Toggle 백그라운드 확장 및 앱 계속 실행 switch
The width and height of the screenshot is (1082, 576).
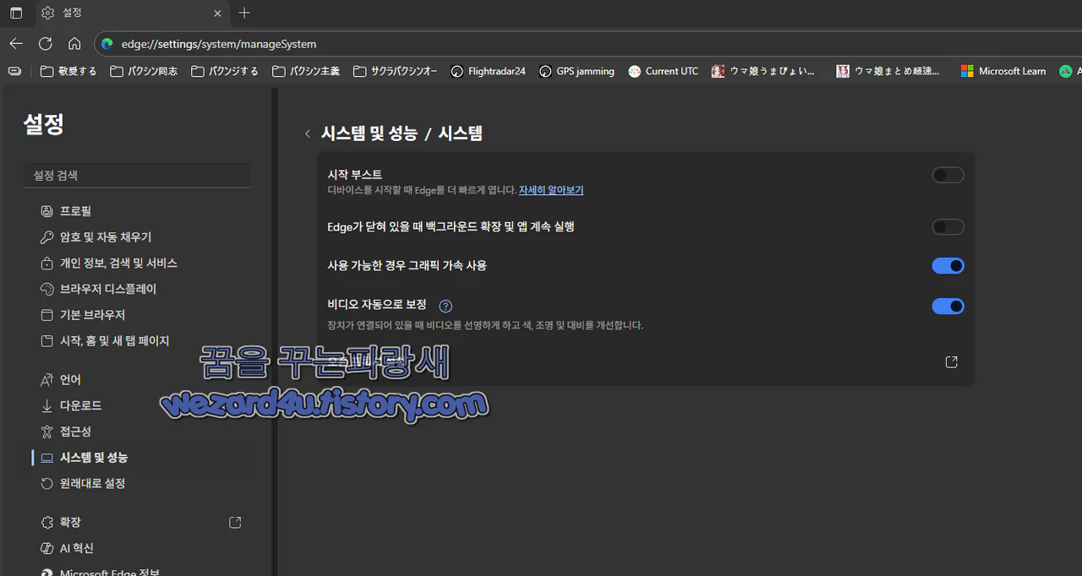click(948, 226)
